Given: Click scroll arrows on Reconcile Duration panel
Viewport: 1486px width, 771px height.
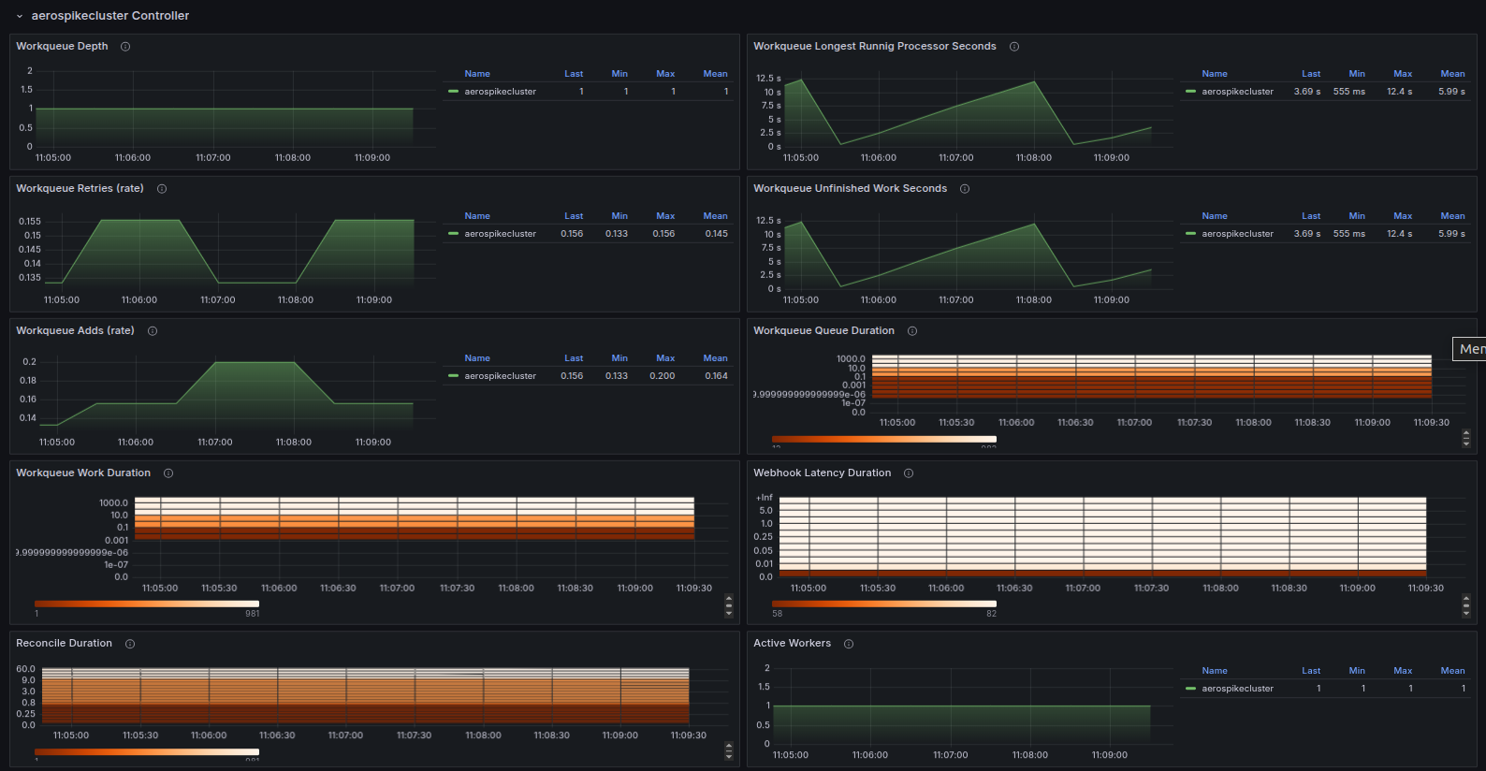Looking at the screenshot, I should [729, 751].
